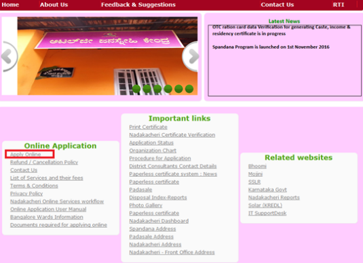Viewport: 363px width, 263px height.
Task: Select the fourth green carousel dot
Action: [x=168, y=89]
